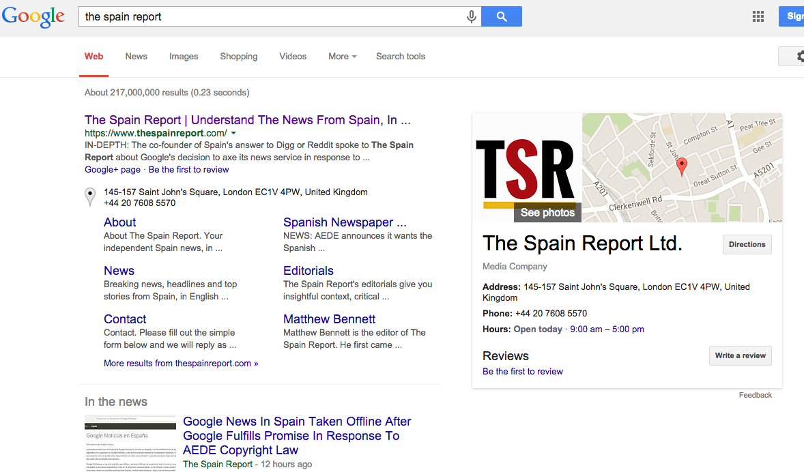Open the Google apps grid
This screenshot has width=804, height=472.
pos(758,16)
